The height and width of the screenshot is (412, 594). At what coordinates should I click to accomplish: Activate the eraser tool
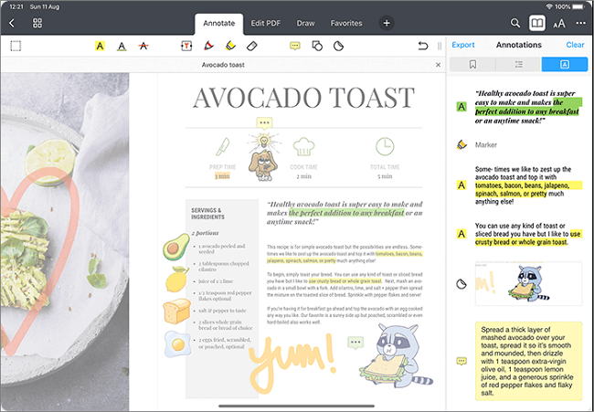point(254,45)
